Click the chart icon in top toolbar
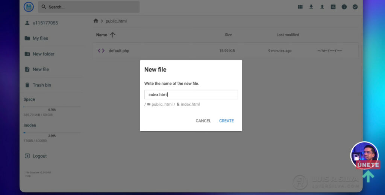The width and height of the screenshot is (385, 195). pos(333,7)
